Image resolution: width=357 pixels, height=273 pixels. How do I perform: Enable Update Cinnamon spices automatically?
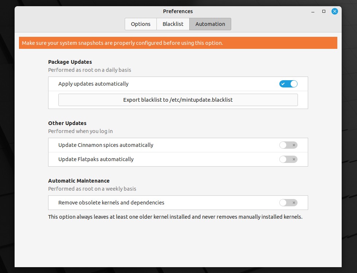(288, 145)
